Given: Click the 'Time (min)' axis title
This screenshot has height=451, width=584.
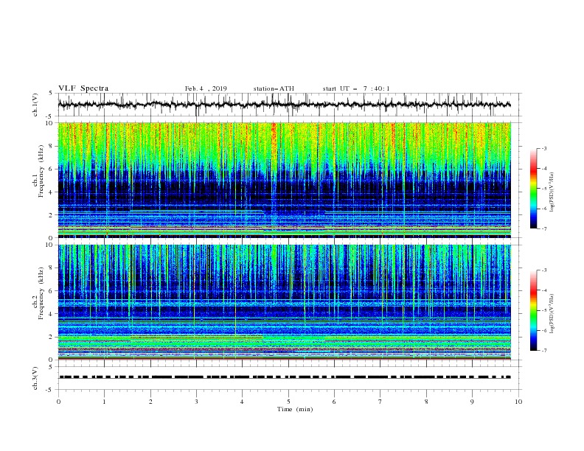Looking at the screenshot, I should pos(295,409).
